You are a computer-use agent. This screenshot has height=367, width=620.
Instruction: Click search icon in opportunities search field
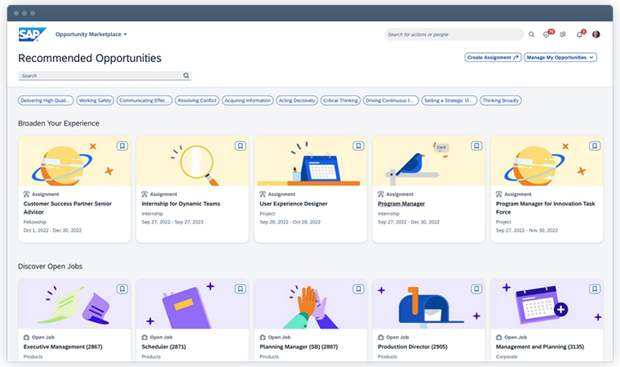click(186, 76)
